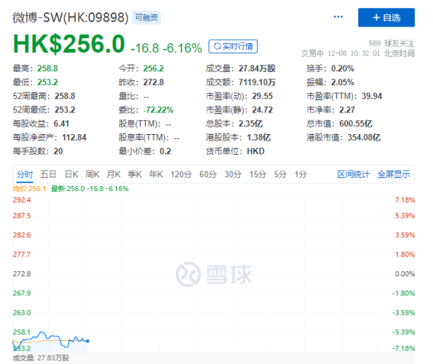The height and width of the screenshot is (364, 433).
Task: Click the 可融资 tag
Action: 146,17
